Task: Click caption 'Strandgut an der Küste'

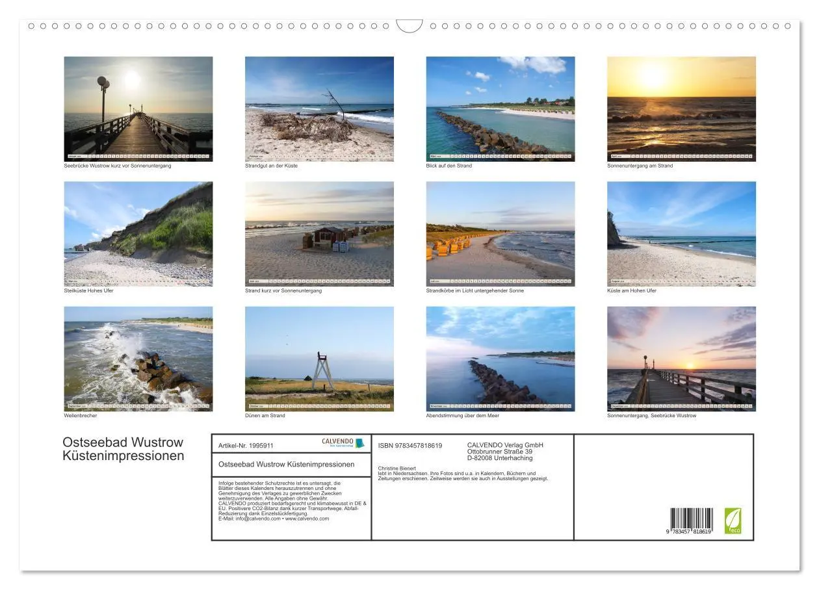Action: coord(271,166)
